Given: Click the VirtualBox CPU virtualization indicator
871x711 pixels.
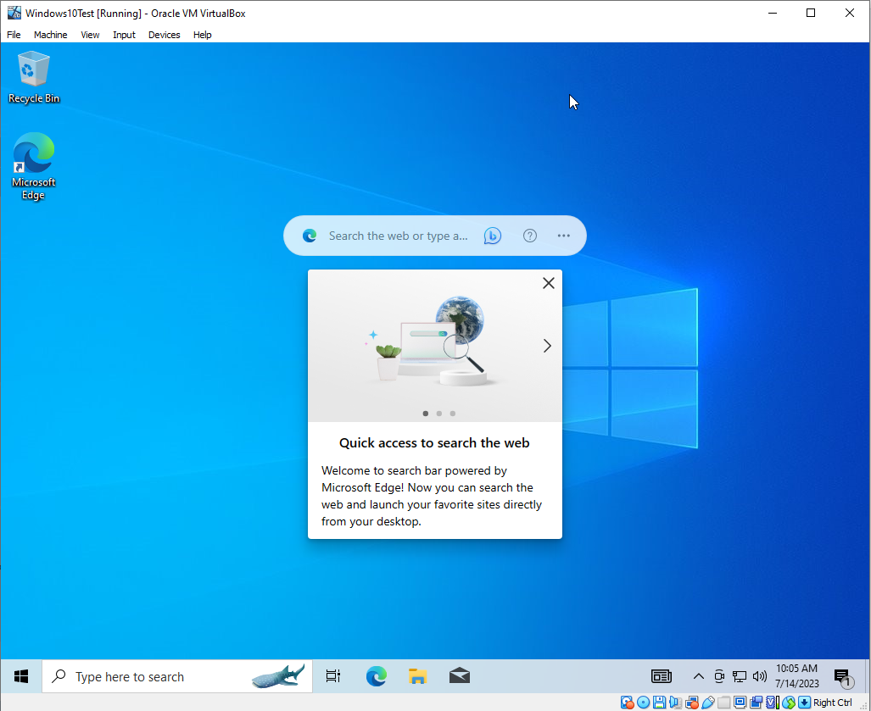Looking at the screenshot, I should 772,703.
